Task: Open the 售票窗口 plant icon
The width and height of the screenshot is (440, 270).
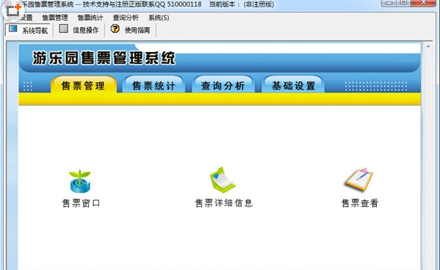Action: click(x=80, y=181)
